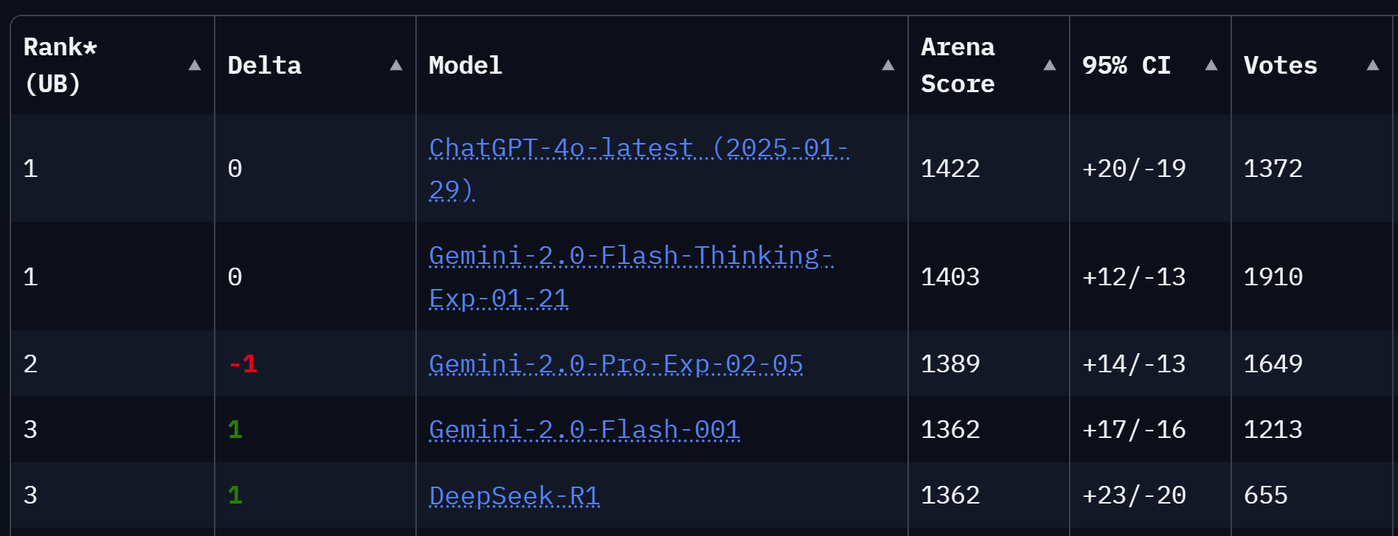Sort by Arena Score arrow icon
This screenshot has height=536, width=1398.
pos(1050,65)
